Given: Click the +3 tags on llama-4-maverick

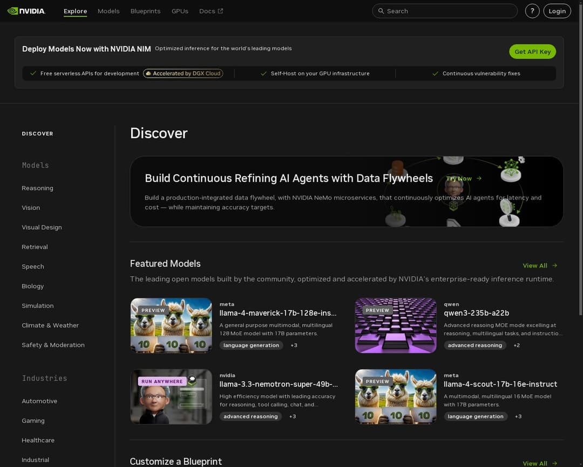Looking at the screenshot, I should tap(294, 345).
